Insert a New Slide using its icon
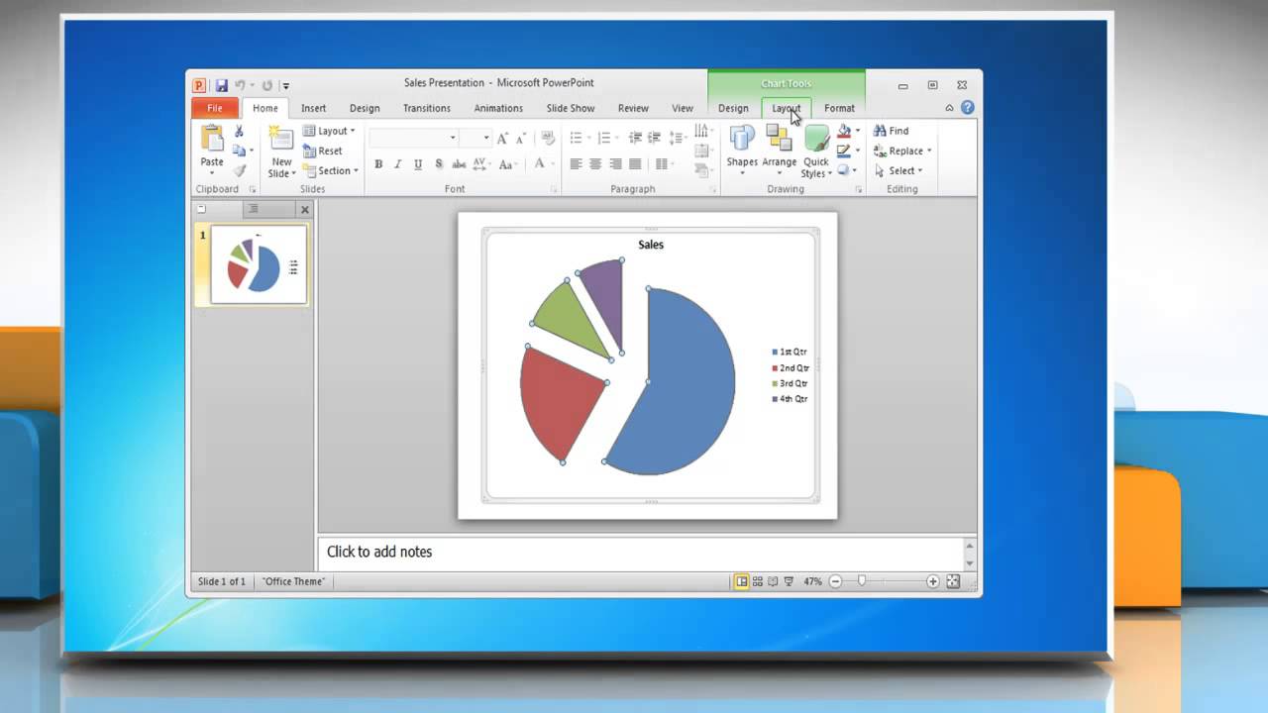 tap(281, 139)
